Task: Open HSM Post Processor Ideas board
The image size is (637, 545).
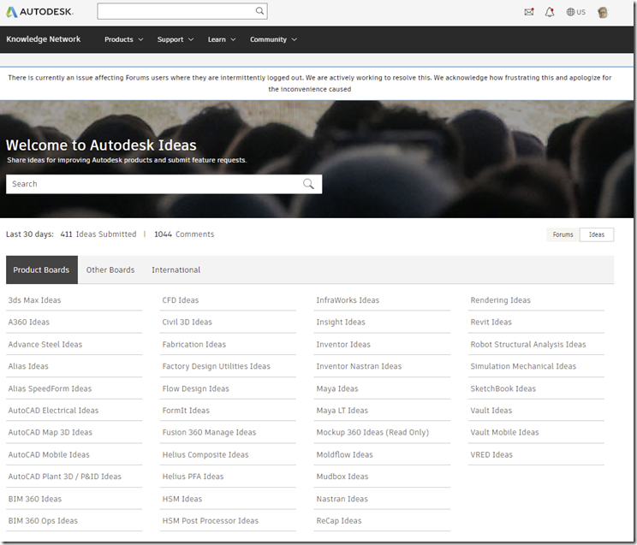Action: point(211,521)
